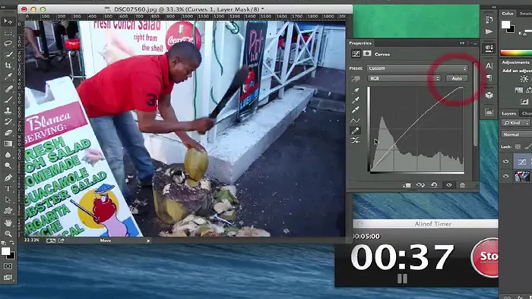
Task: Open the status bar info arrow menu
Action: [x=148, y=241]
